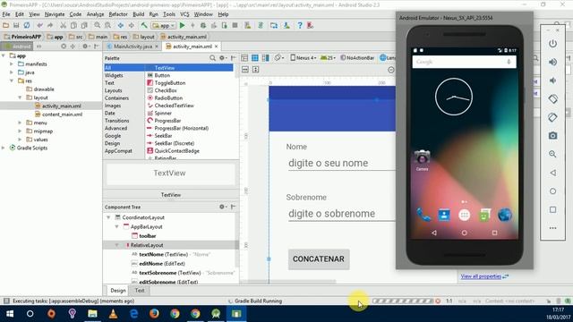This screenshot has width=573, height=322.
Task: Open app drawer on emulator screen
Action: [x=464, y=215]
